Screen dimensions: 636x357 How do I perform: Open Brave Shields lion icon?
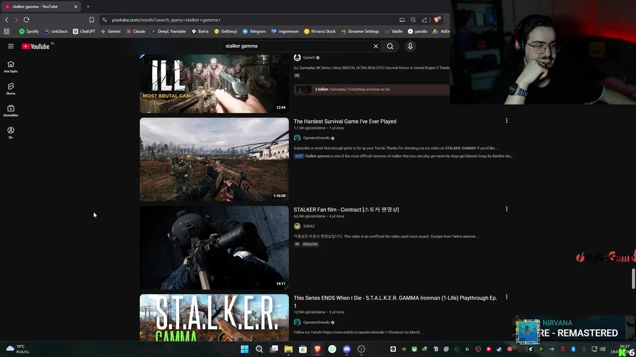pos(437,20)
